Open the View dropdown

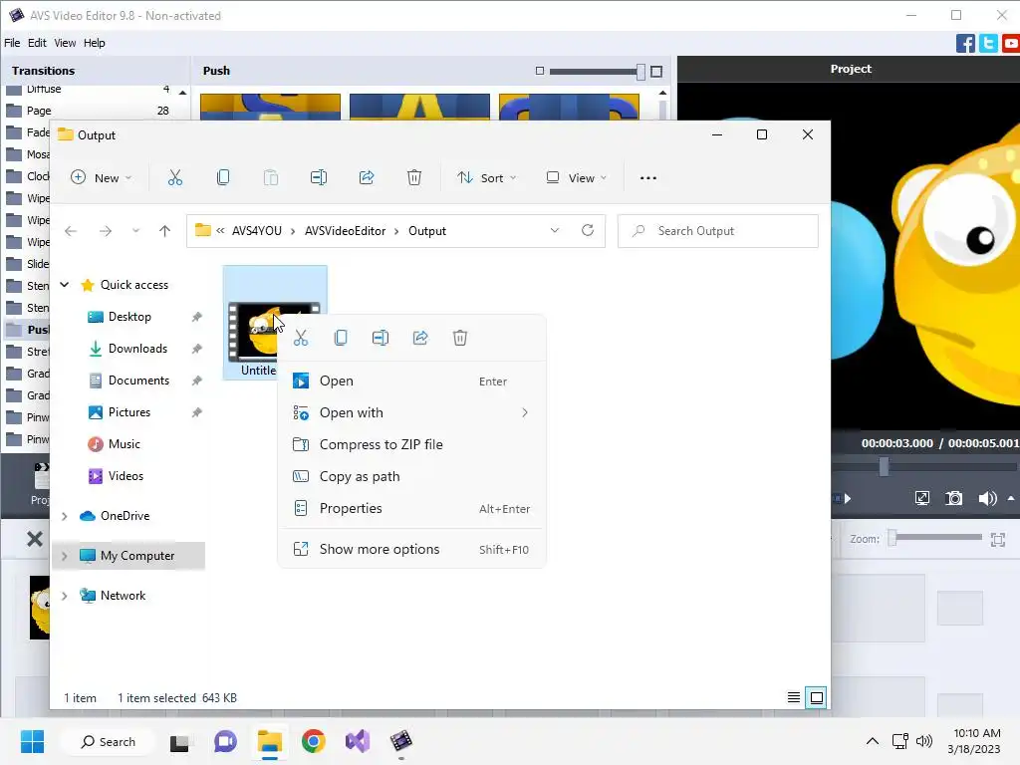577,177
